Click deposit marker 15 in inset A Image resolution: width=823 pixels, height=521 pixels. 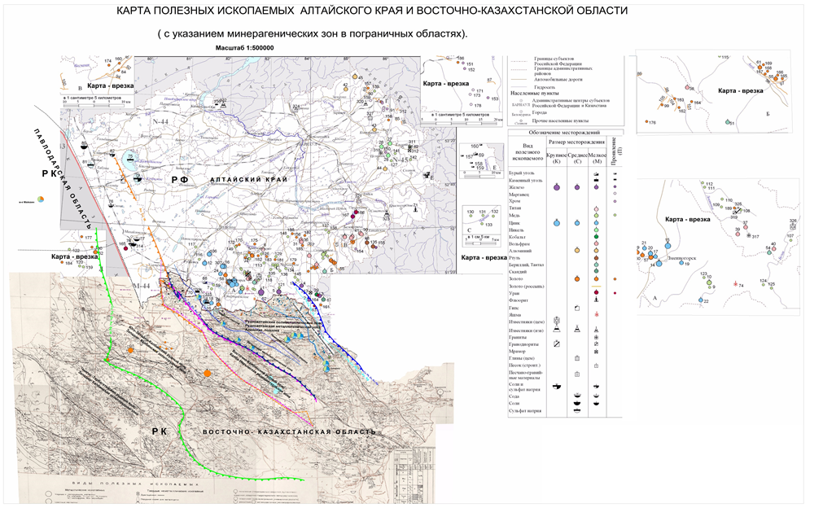(668, 244)
